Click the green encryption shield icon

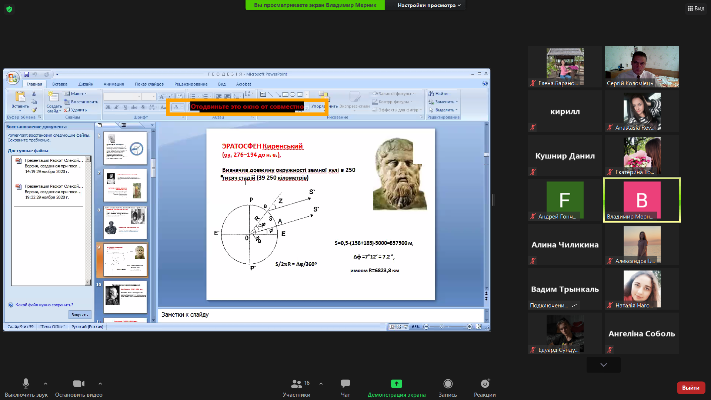click(x=9, y=9)
